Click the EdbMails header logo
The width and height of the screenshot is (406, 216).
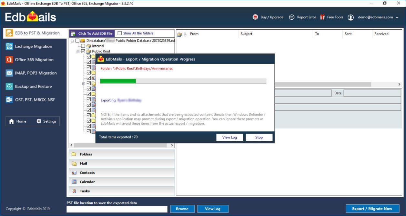(31, 17)
